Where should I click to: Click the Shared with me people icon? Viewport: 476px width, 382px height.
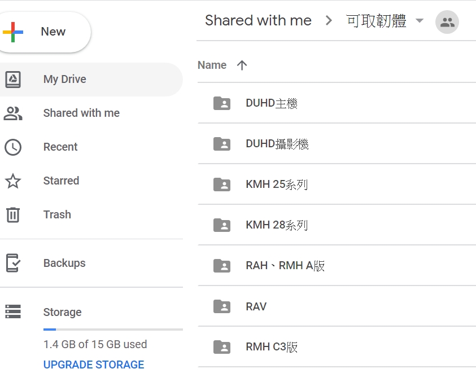pyautogui.click(x=13, y=113)
